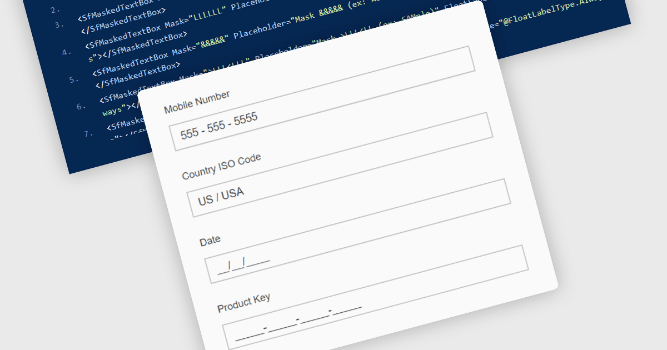667x350 pixels.
Task: Select code line number 4
Action: pos(67,53)
